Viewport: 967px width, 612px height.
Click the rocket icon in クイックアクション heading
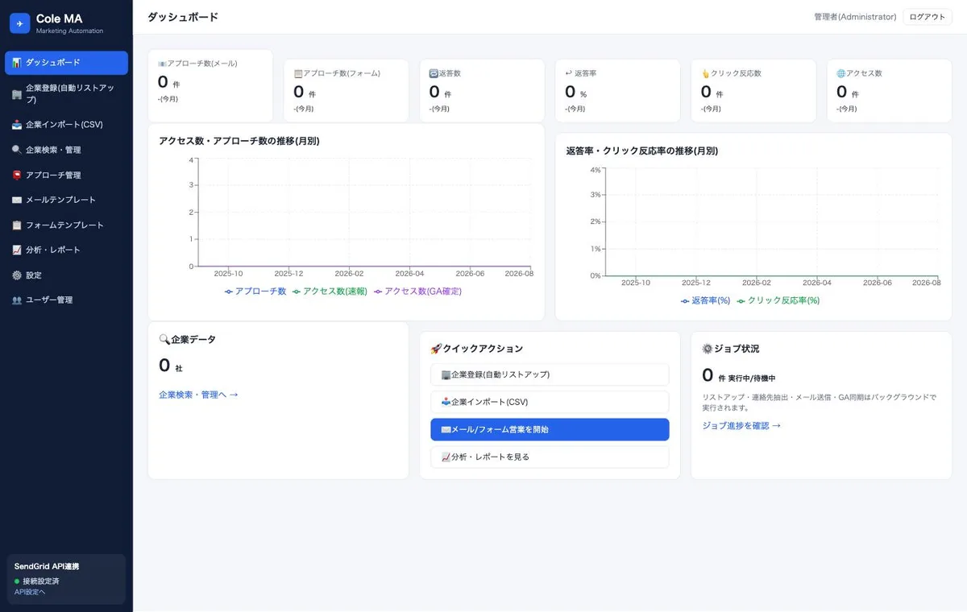pos(436,349)
